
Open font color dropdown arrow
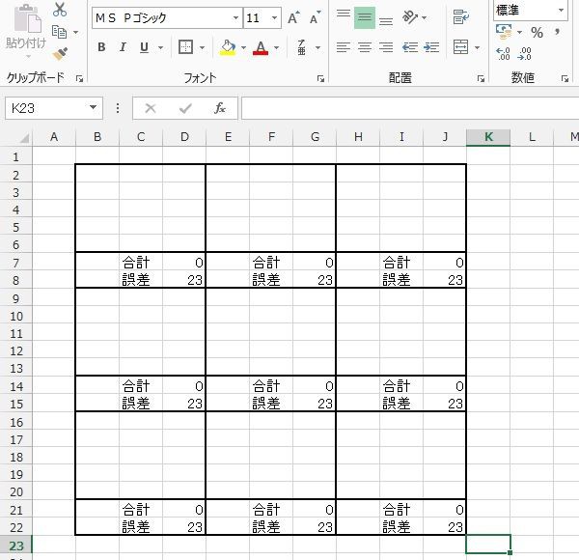tap(276, 47)
